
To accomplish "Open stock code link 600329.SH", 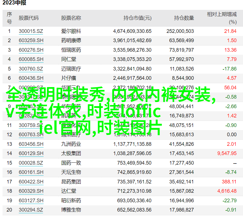I will 31,191.
